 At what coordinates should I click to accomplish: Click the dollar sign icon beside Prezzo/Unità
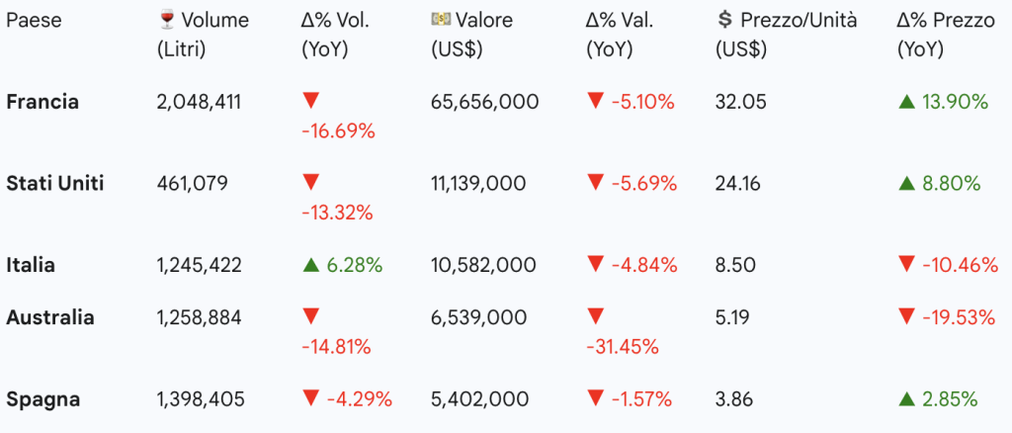(724, 20)
